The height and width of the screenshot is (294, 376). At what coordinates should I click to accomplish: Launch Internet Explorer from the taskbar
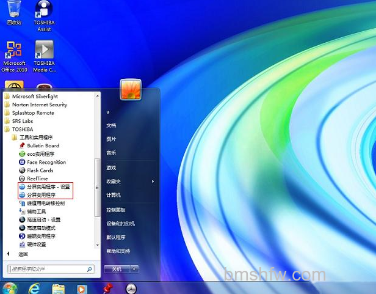[34, 288]
